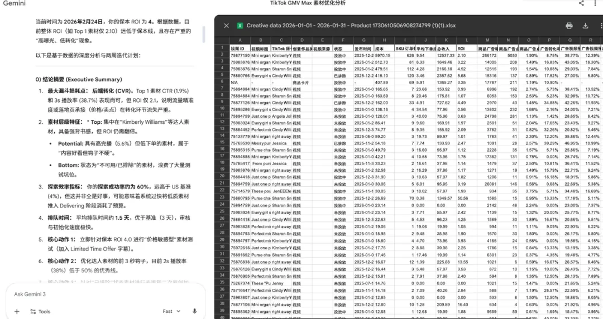603x319 pixels.
Task: Click the 状态 header cell
Action: pyautogui.click(x=343, y=49)
